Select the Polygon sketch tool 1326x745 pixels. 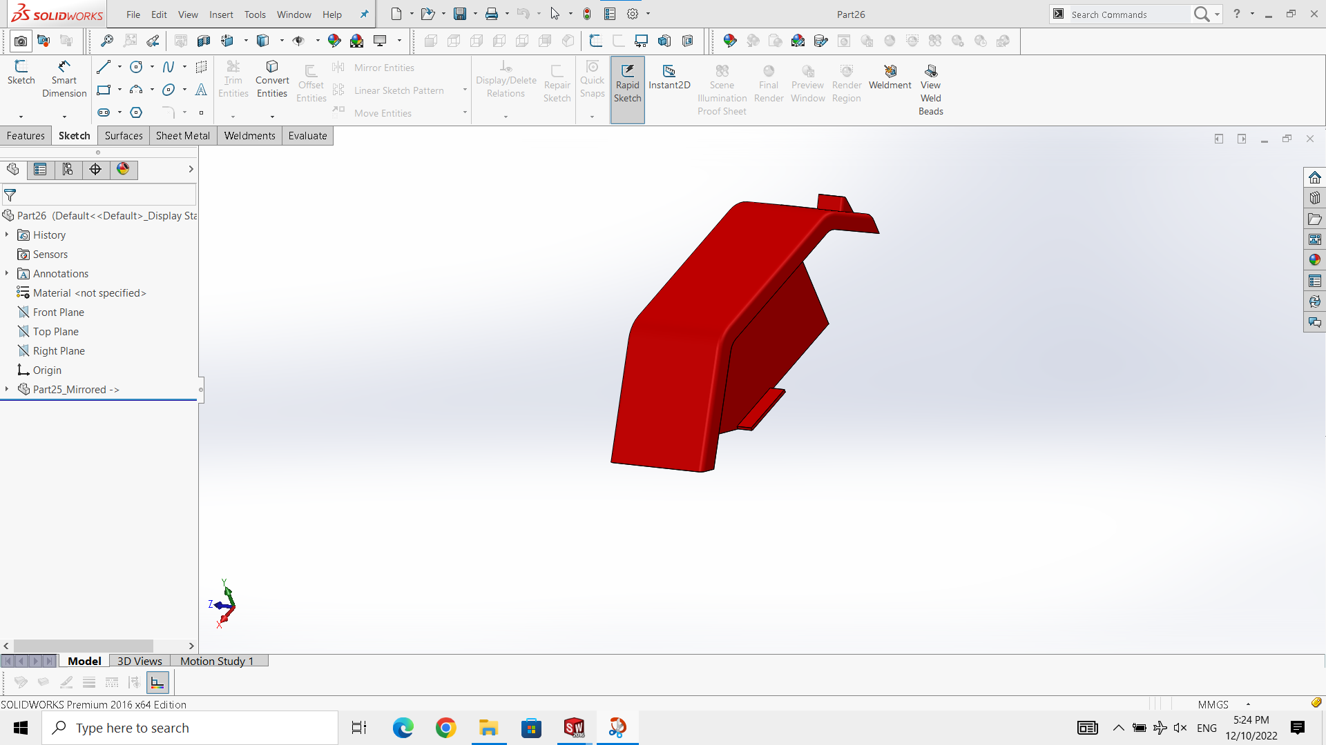point(136,112)
